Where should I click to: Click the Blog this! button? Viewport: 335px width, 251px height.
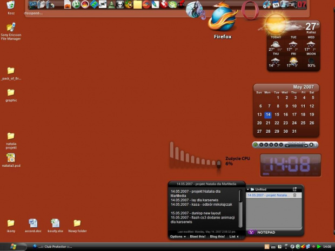217,236
